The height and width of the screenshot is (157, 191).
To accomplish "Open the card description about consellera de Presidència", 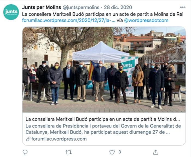I will pos(103,129).
